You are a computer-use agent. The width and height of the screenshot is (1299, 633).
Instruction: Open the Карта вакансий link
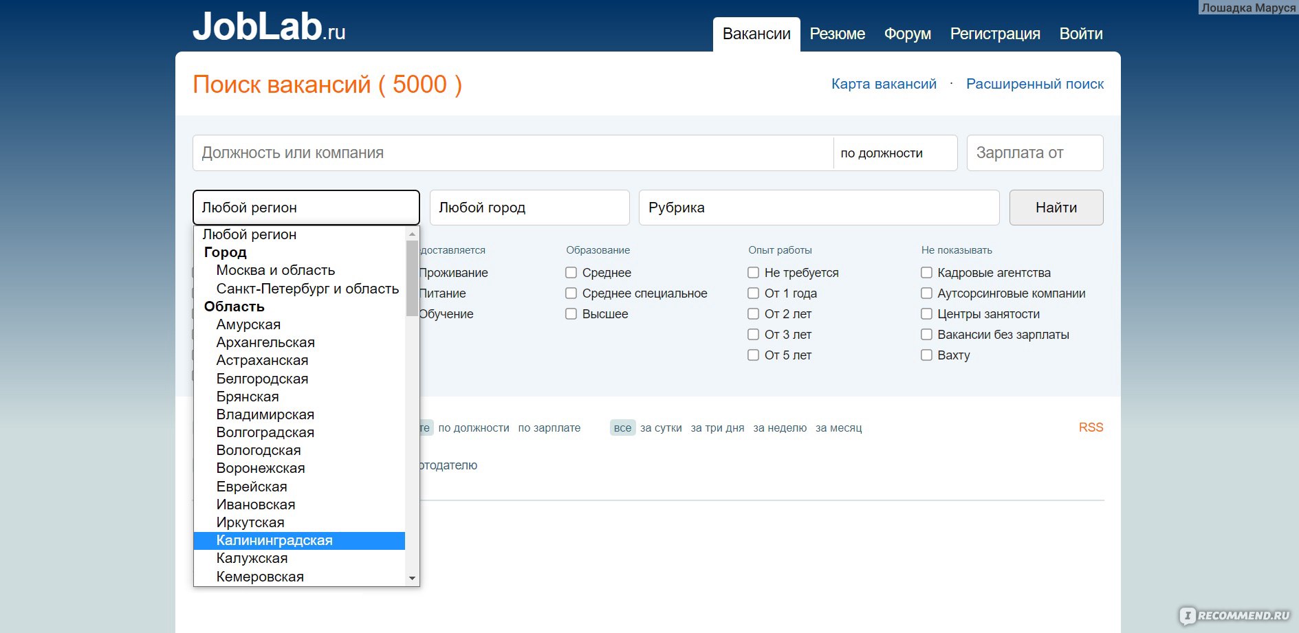coord(884,84)
